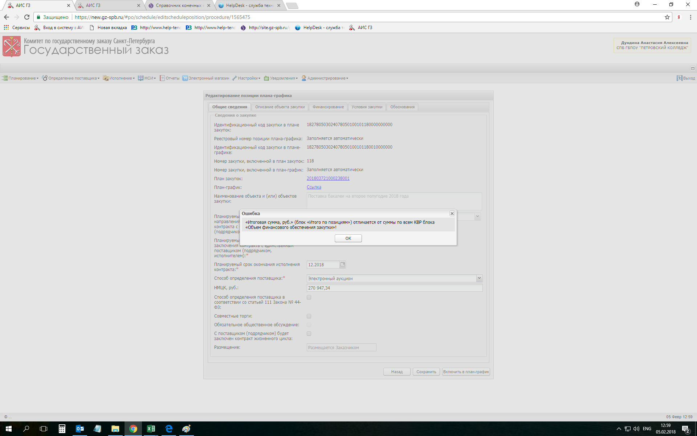The image size is (697, 436).
Task: Switch to HelpDesk - служба техн browser tab
Action: tap(249, 5)
